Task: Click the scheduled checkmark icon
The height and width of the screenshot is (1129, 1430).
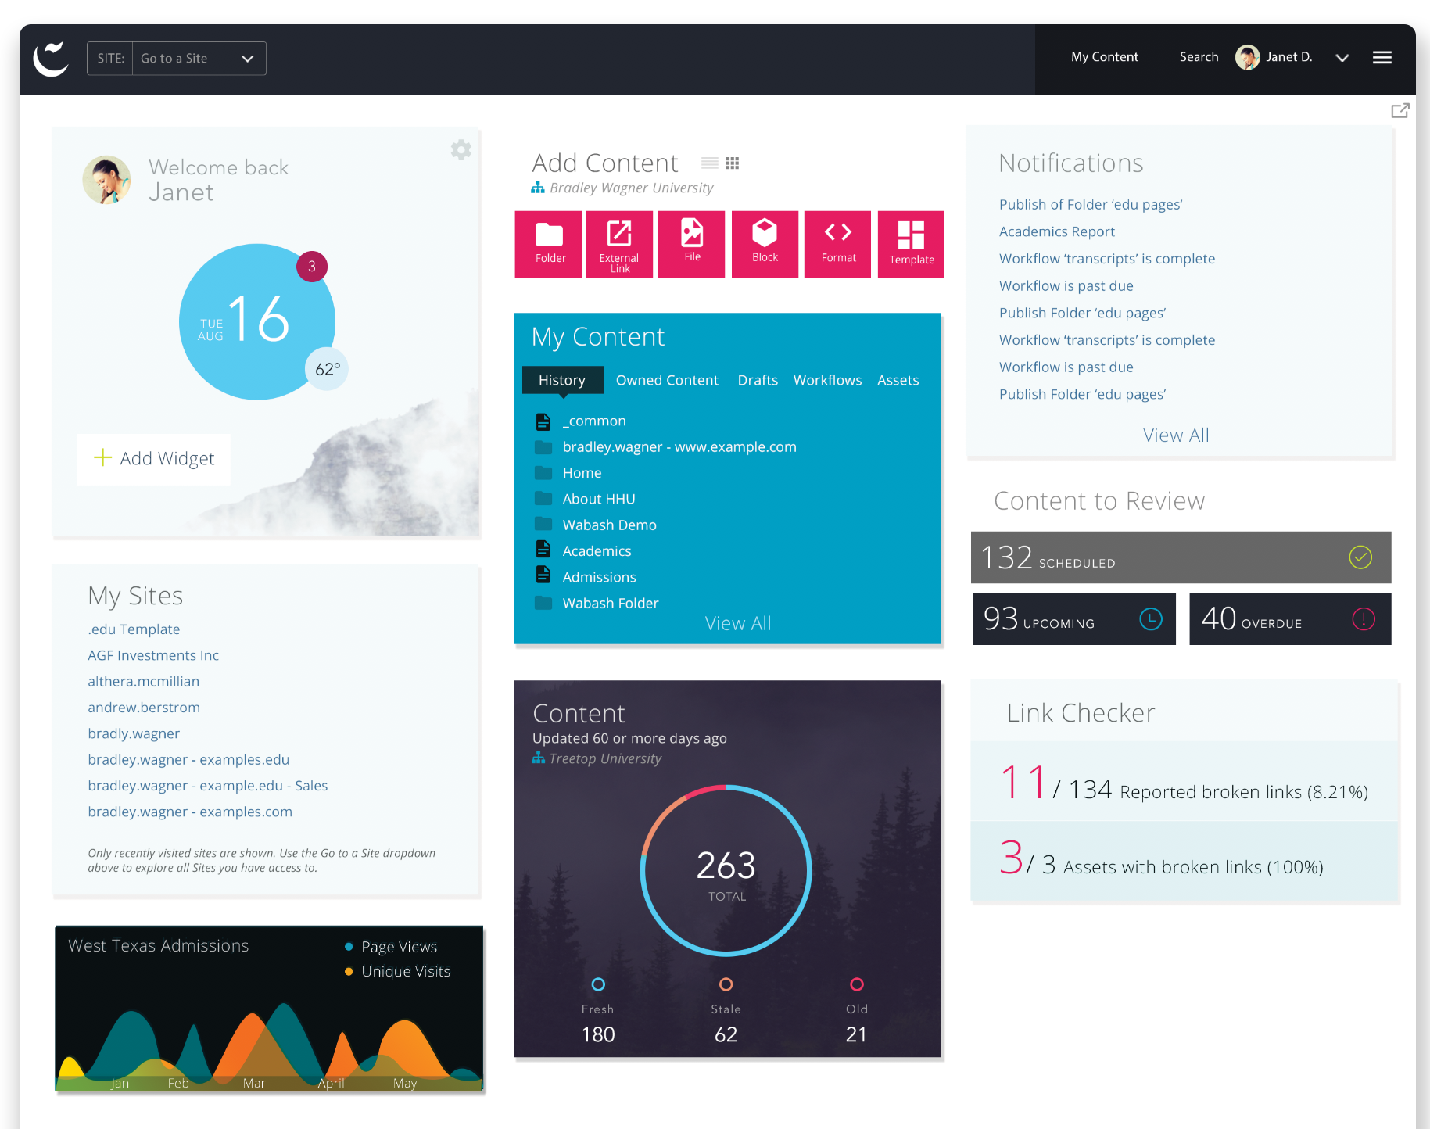Action: (x=1360, y=557)
